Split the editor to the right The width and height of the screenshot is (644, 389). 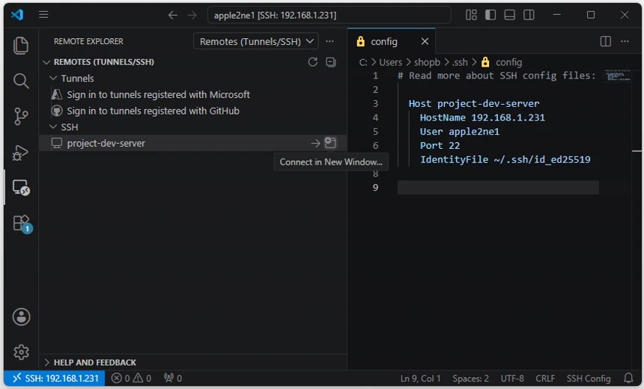(605, 41)
